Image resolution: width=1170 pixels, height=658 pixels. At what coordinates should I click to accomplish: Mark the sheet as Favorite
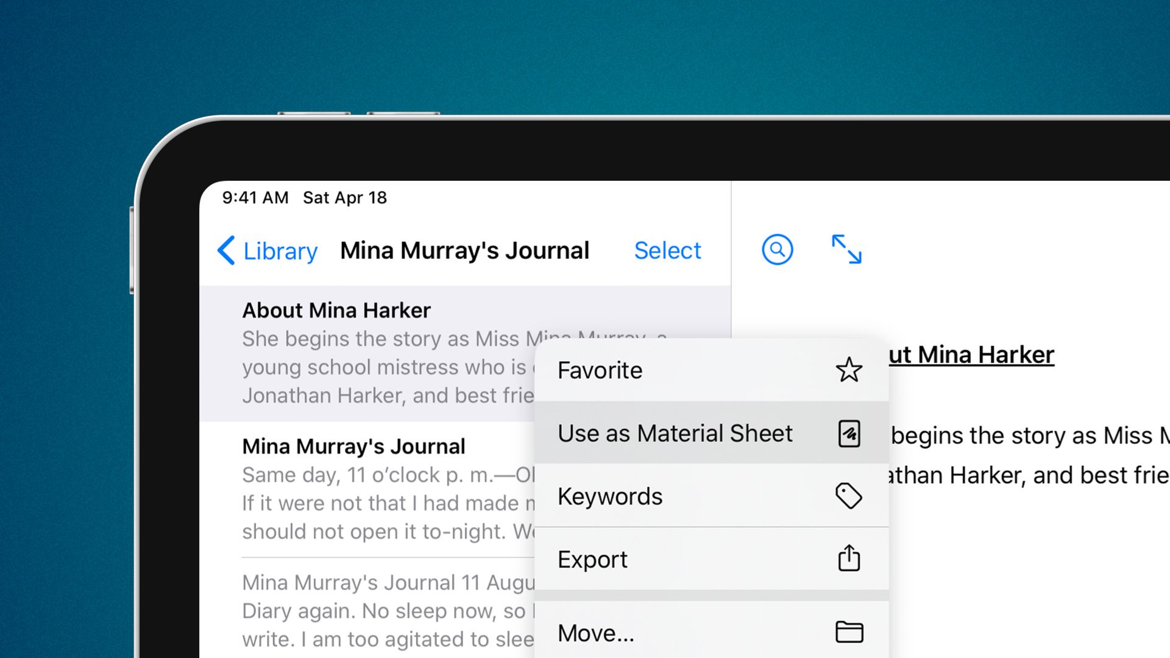599,370
